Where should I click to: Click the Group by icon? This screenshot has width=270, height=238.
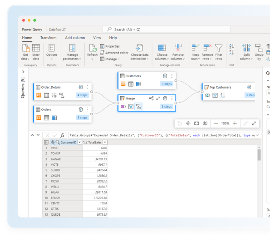click(x=259, y=48)
